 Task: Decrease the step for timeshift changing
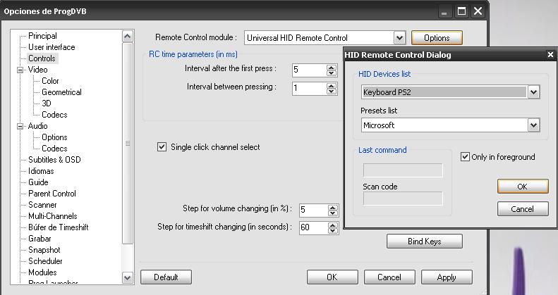(332, 231)
